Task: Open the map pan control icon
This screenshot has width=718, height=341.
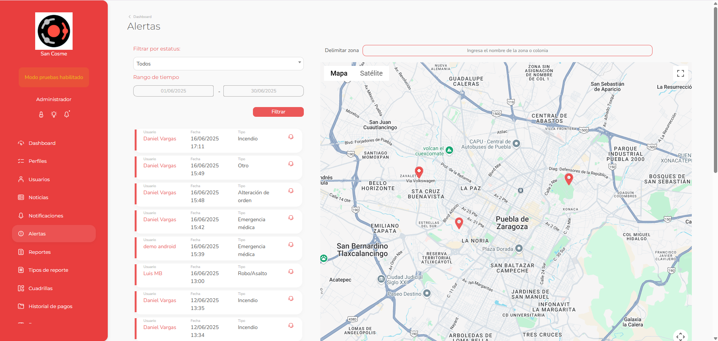Action: [x=681, y=336]
